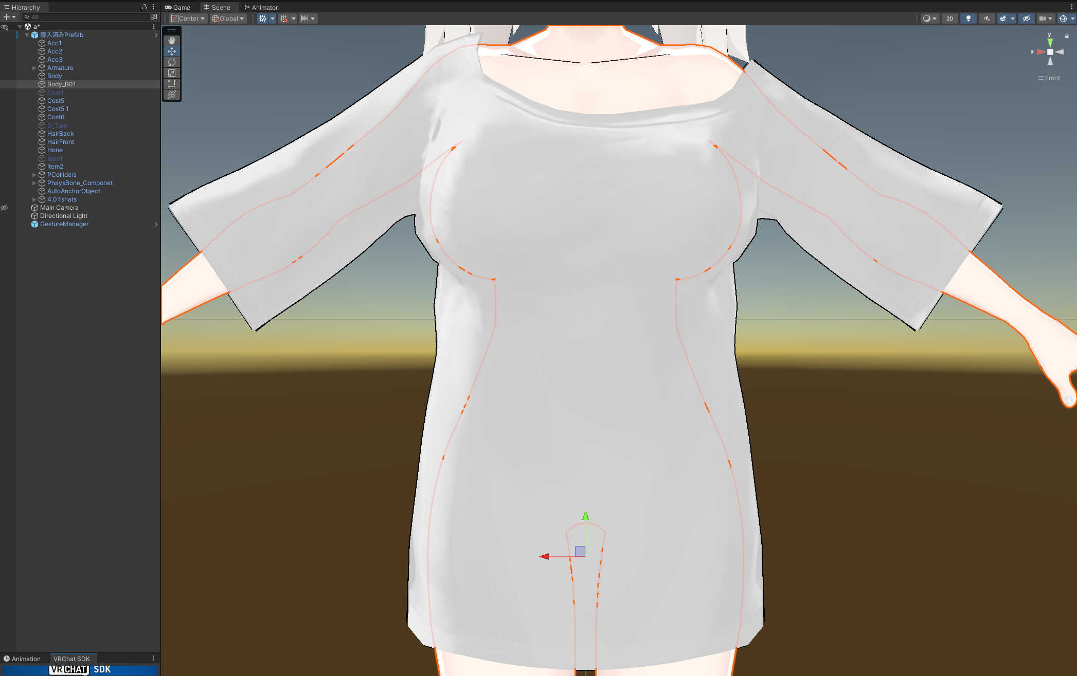Toggle hidden objects scene visibility

pos(1026,19)
